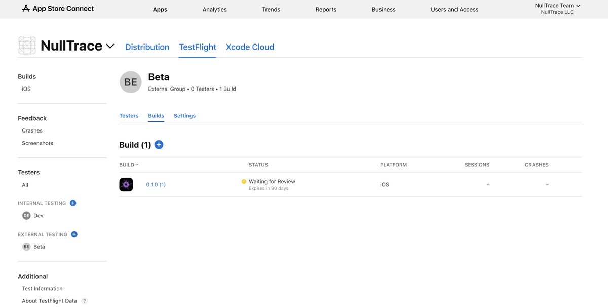Screen dimensions: 608x308
Task: Click the iOS platform cell in build row
Action: point(385,185)
